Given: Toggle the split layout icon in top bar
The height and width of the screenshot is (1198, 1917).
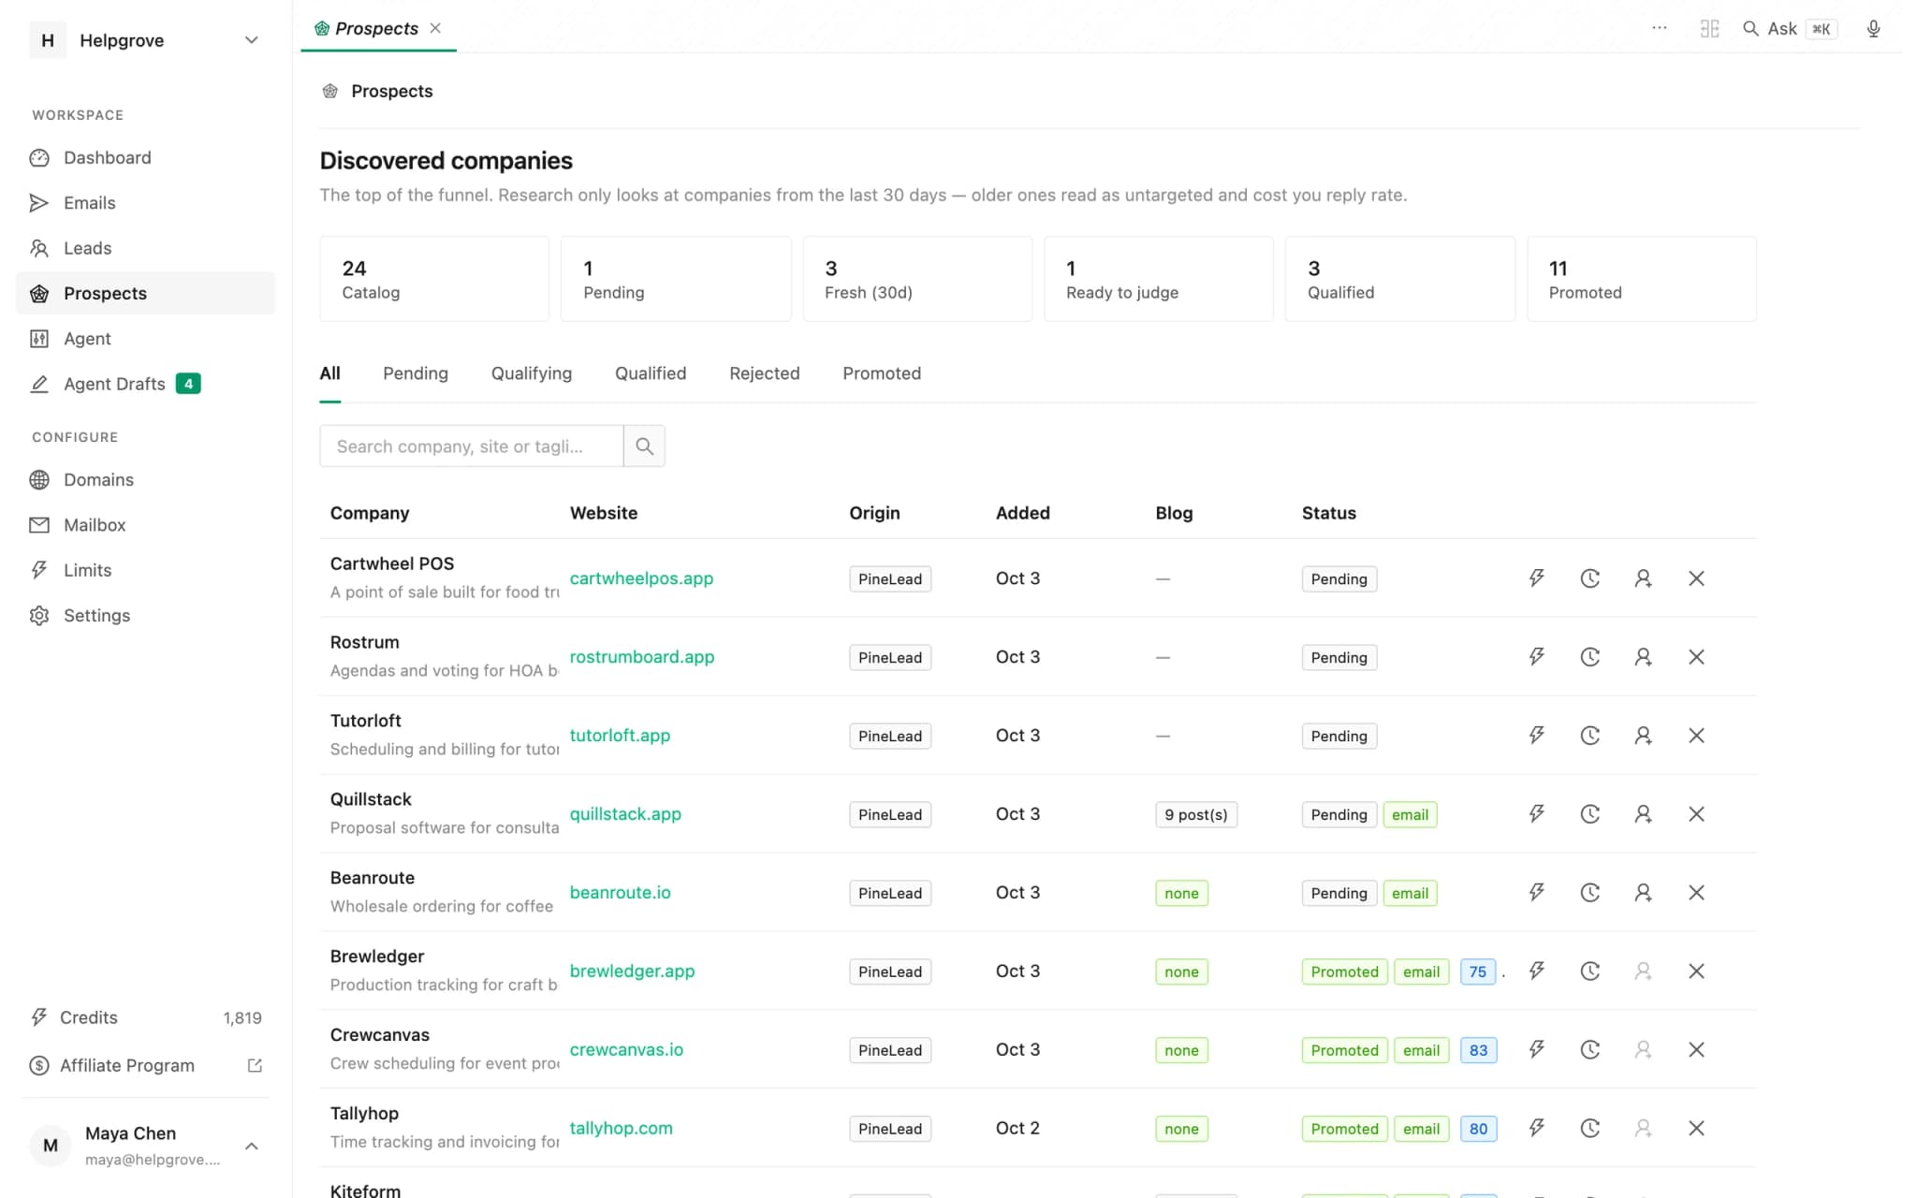Looking at the screenshot, I should coord(1709,29).
